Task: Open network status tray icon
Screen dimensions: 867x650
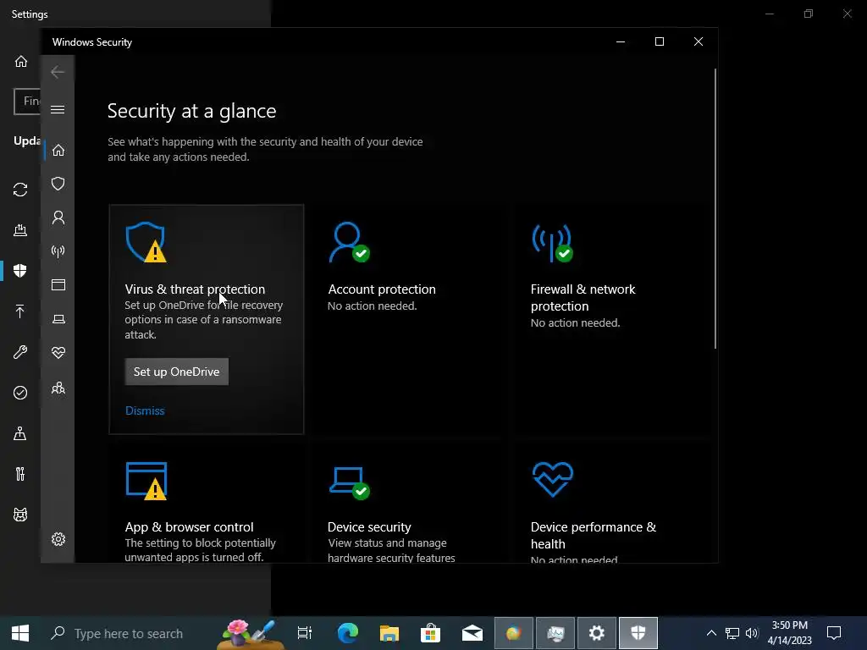Action: pyautogui.click(x=732, y=633)
